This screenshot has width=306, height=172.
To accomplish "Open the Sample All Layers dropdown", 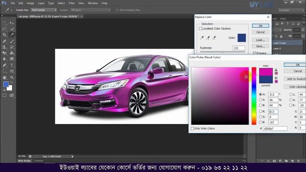I will [x=90, y=10].
